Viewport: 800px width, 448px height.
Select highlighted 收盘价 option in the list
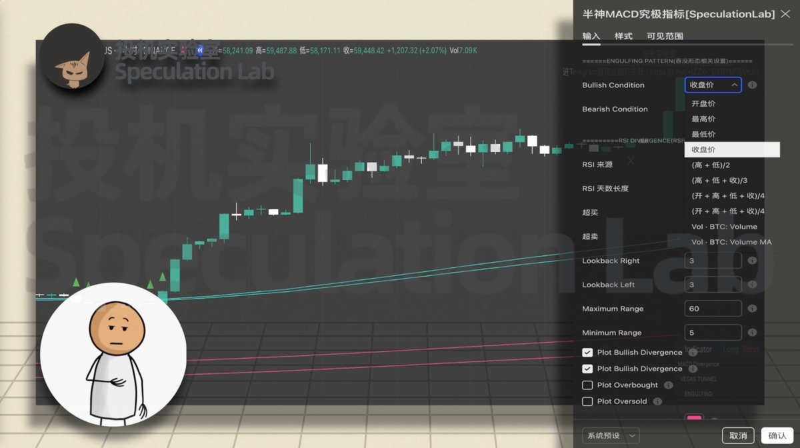tap(732, 150)
